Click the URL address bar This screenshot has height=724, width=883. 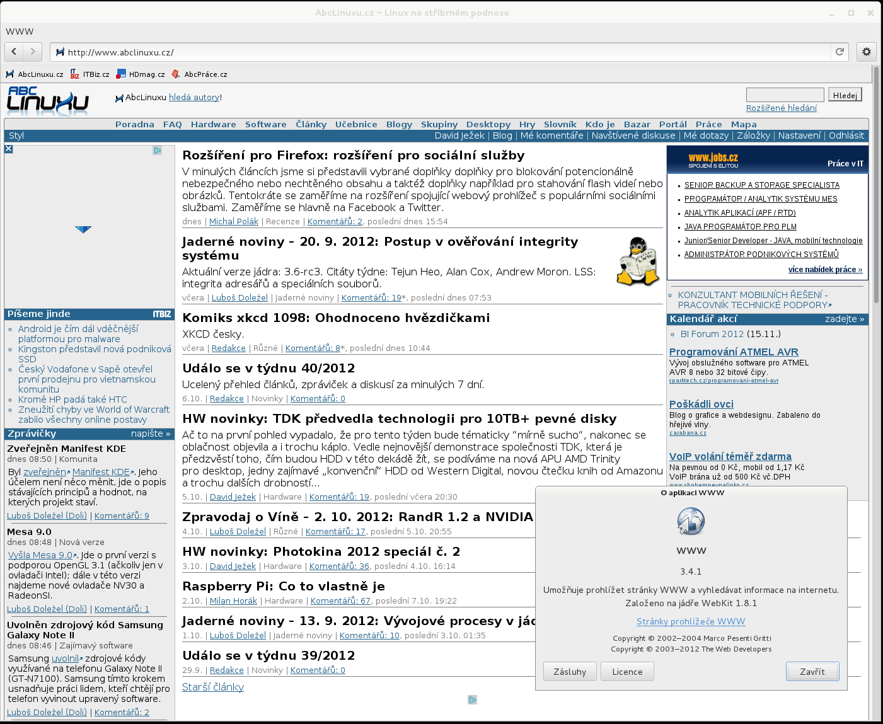point(441,52)
